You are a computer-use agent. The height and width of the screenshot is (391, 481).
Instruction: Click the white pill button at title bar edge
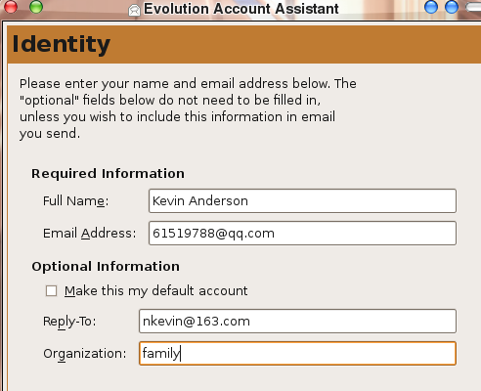(473, 7)
